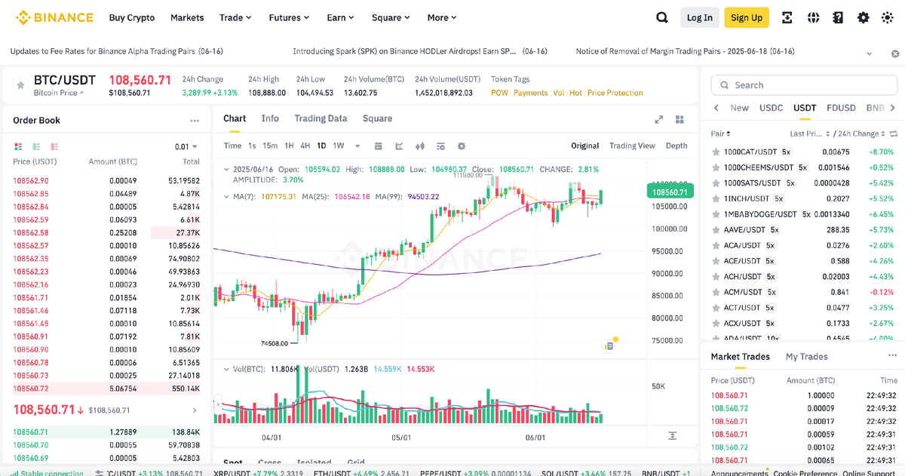Click the Binance logo
The width and height of the screenshot is (905, 476).
[x=55, y=17]
